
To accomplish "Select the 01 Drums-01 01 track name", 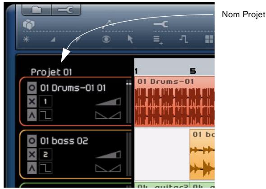I will [x=73, y=88].
